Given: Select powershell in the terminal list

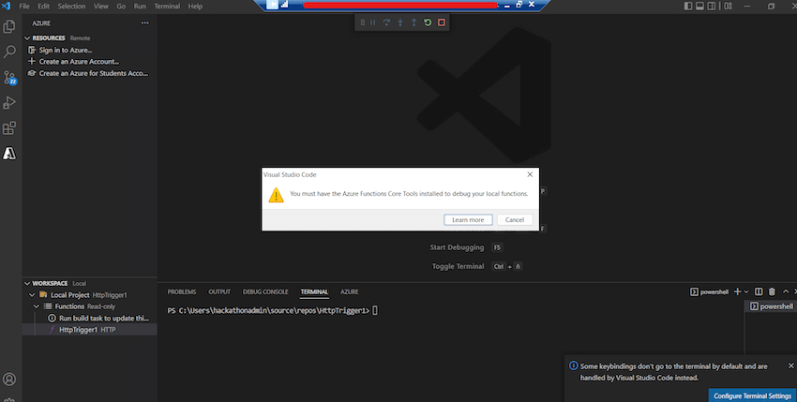Looking at the screenshot, I should tap(771, 306).
